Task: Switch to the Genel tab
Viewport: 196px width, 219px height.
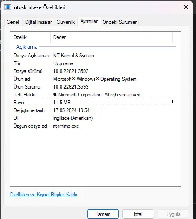Action: pyautogui.click(x=13, y=22)
